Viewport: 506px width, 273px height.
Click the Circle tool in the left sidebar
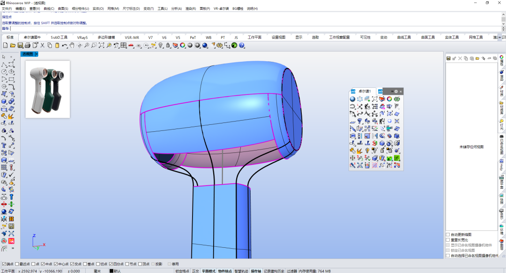(4, 72)
